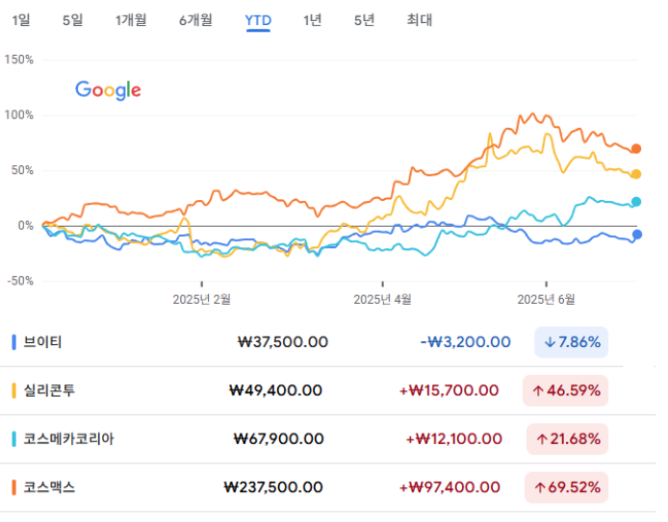Click the orange swatch beside 코스맥스
The width and height of the screenshot is (668, 522).
point(14,488)
